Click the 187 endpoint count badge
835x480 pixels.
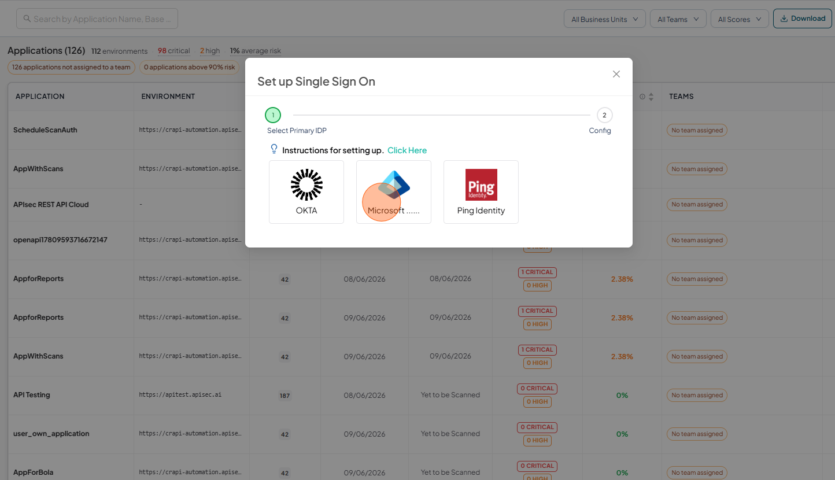285,396
